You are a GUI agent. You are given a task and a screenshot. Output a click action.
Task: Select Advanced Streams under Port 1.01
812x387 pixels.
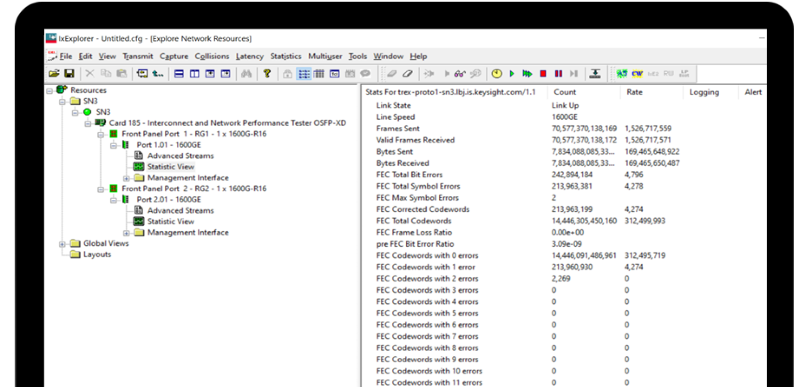180,156
